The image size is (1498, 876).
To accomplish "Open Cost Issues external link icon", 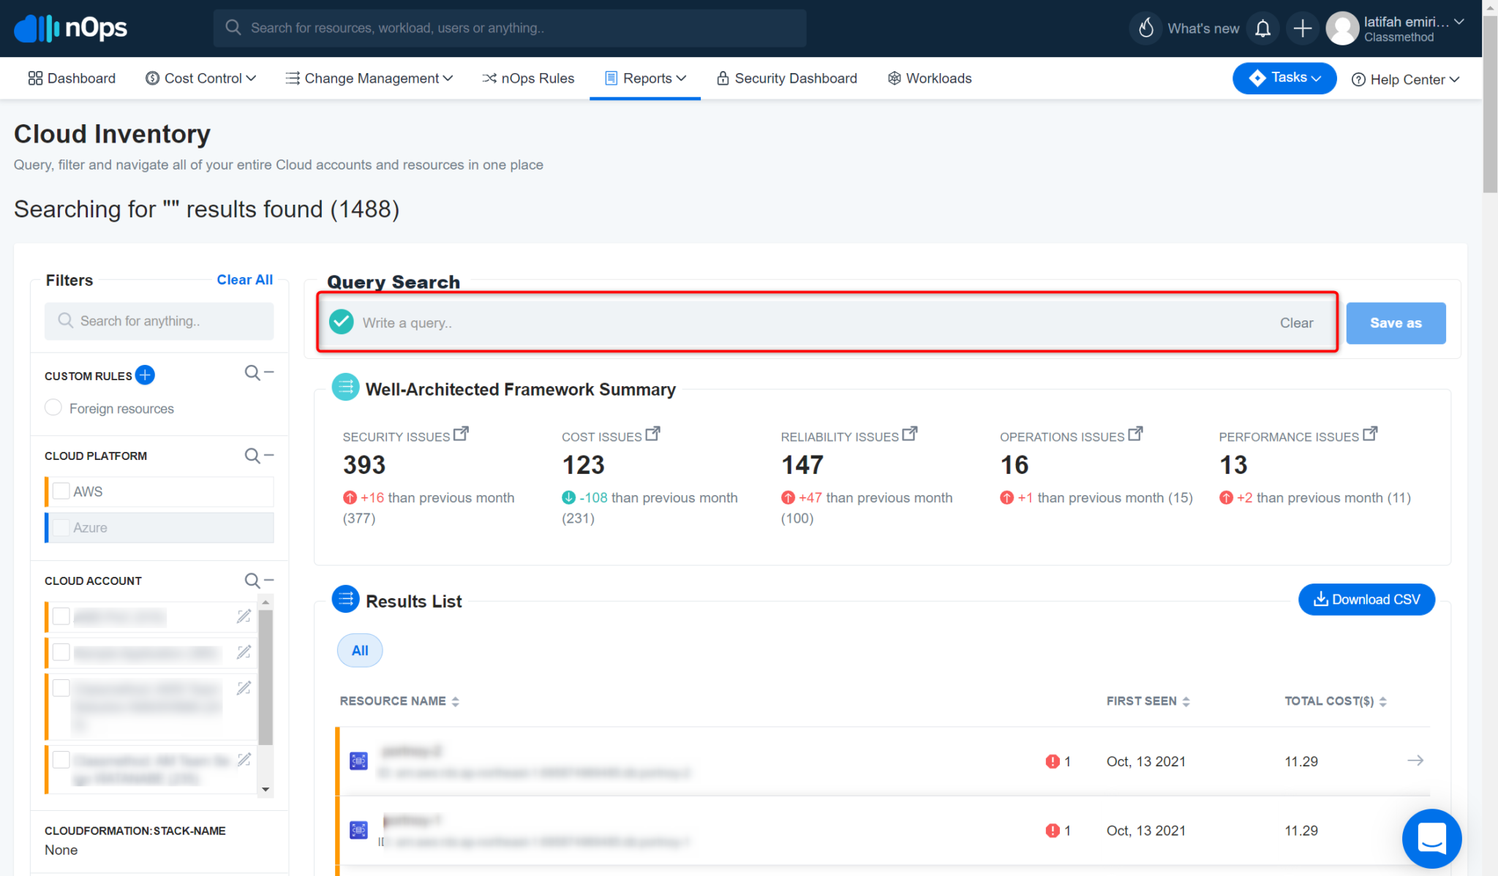I will click(653, 432).
